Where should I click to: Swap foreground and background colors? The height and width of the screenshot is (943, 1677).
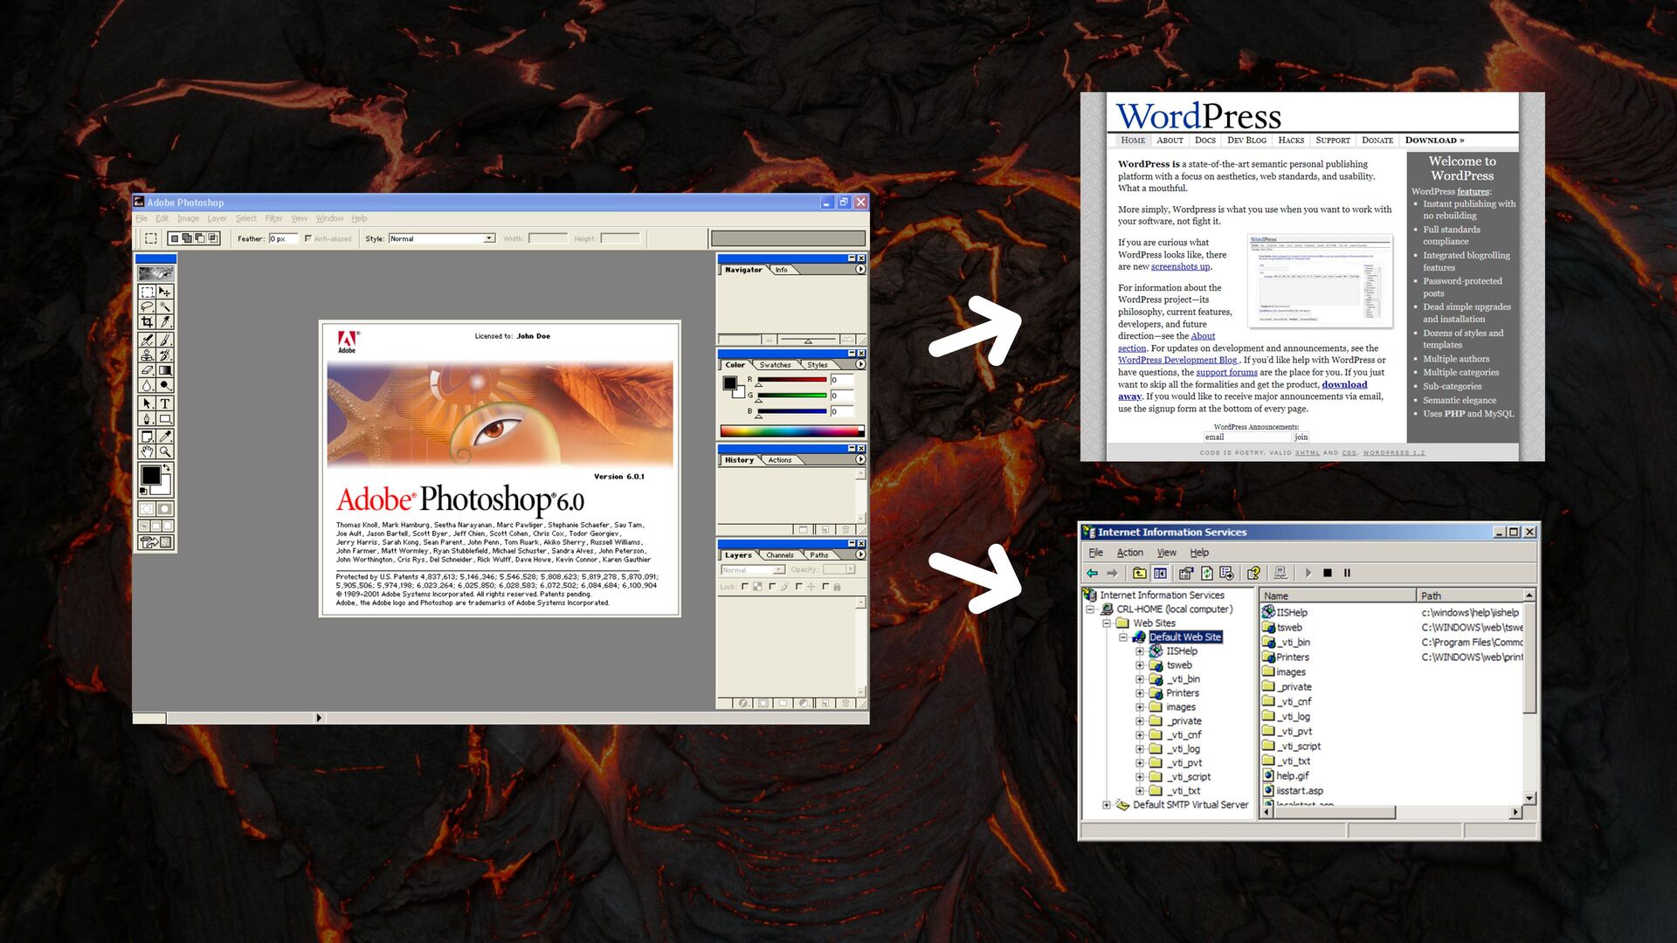(x=167, y=467)
